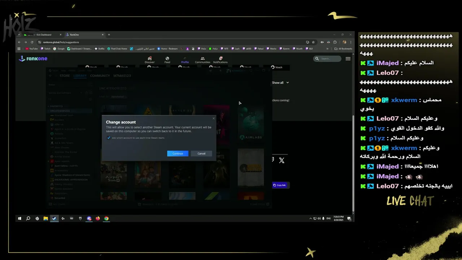
Task: Bookmark this page with the star
Action: (x=313, y=42)
